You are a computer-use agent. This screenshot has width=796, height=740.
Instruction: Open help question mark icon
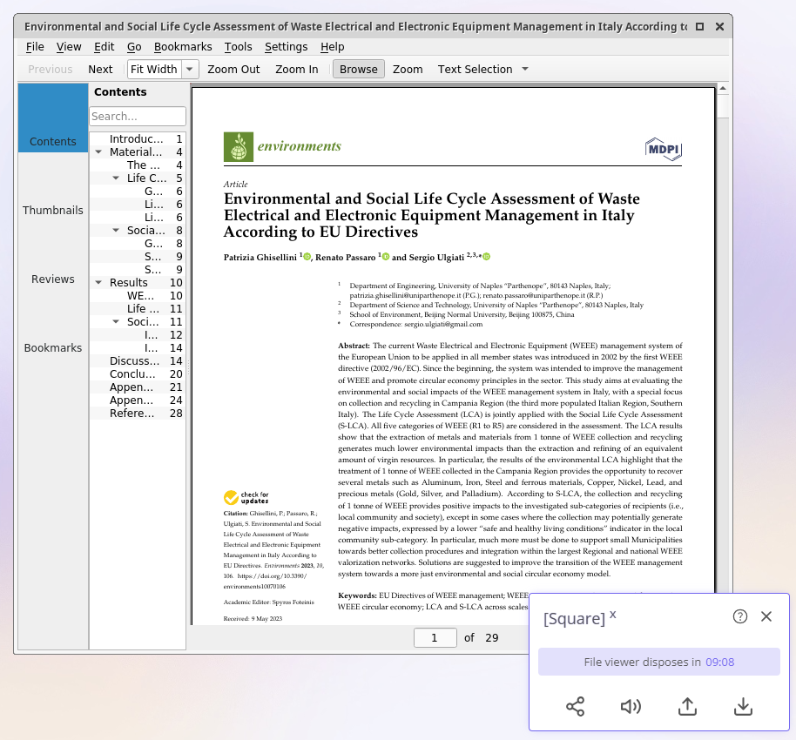740,616
